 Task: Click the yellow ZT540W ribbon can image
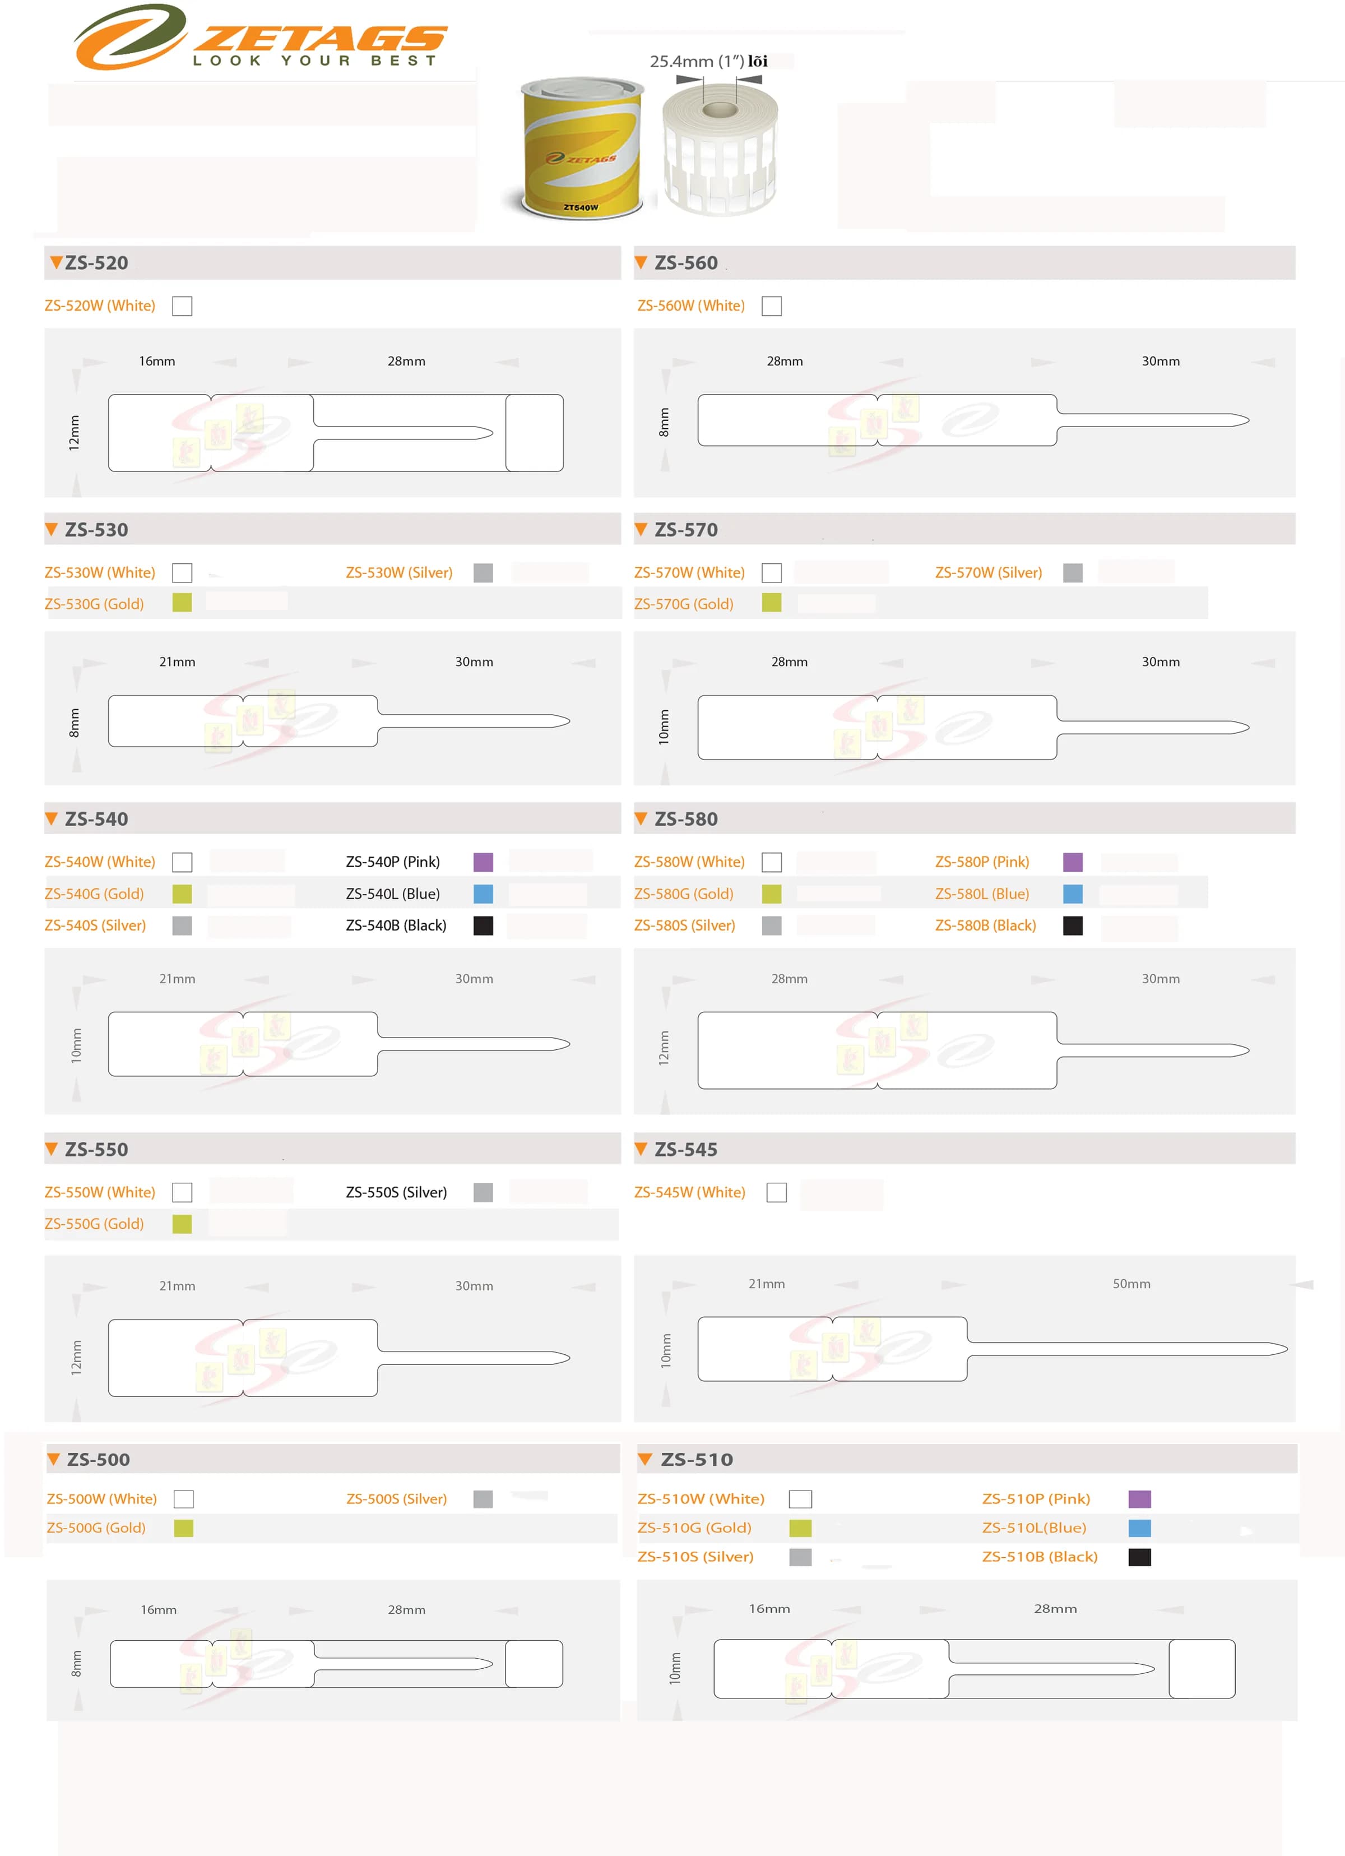tap(581, 147)
